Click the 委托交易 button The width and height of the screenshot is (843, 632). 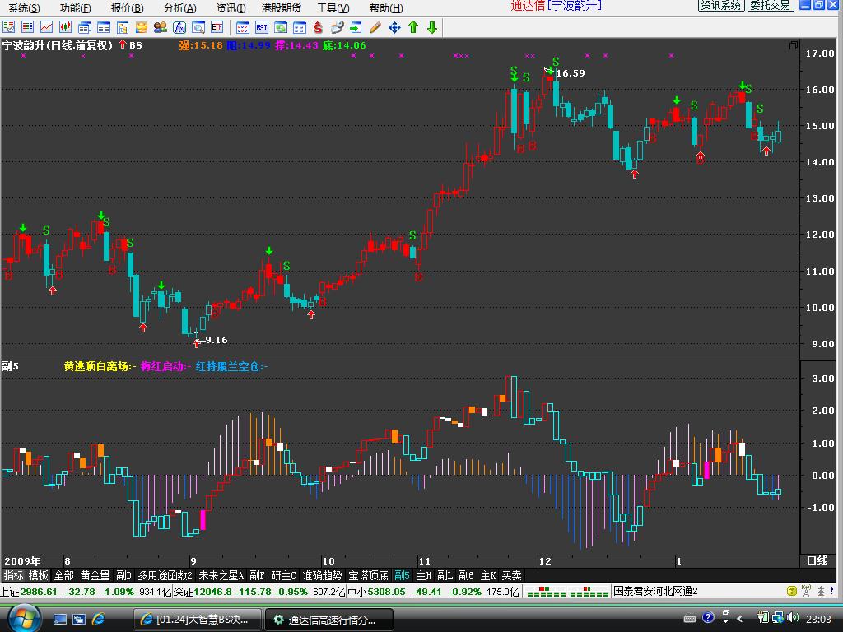[771, 6]
